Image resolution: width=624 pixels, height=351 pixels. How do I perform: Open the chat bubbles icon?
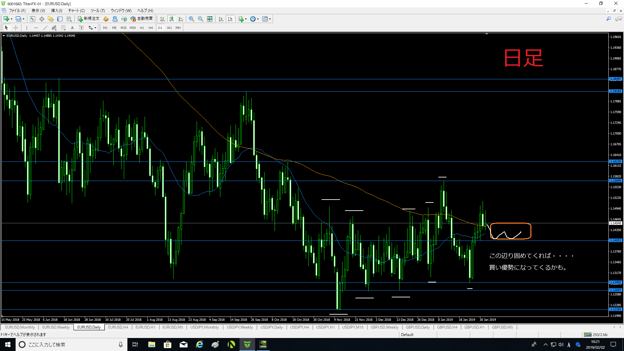tap(618, 19)
